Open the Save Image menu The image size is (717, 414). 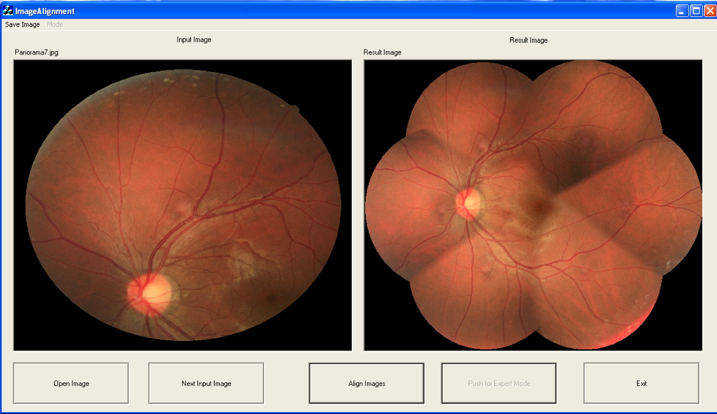(x=23, y=25)
